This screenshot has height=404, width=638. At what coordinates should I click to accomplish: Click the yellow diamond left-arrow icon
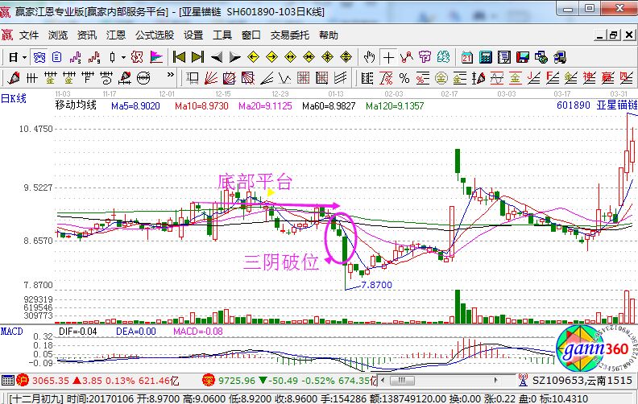click(x=253, y=57)
